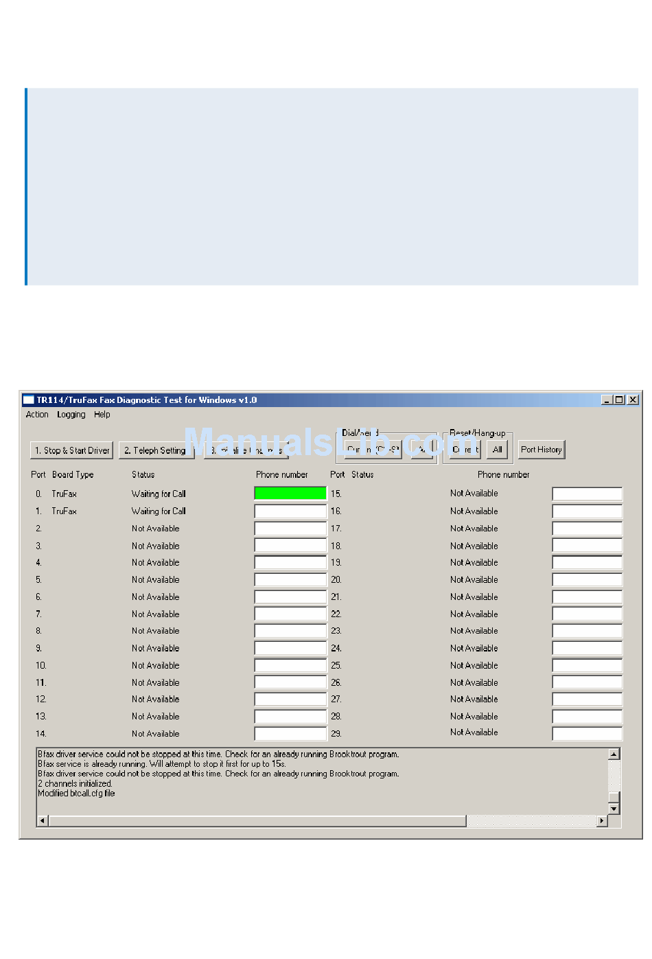
Task: Click the phone number field for port 25
Action: pyautogui.click(x=587, y=665)
